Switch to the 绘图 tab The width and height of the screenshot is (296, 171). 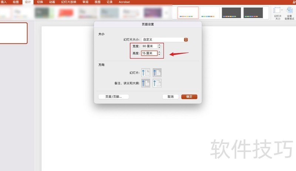[16, 2]
